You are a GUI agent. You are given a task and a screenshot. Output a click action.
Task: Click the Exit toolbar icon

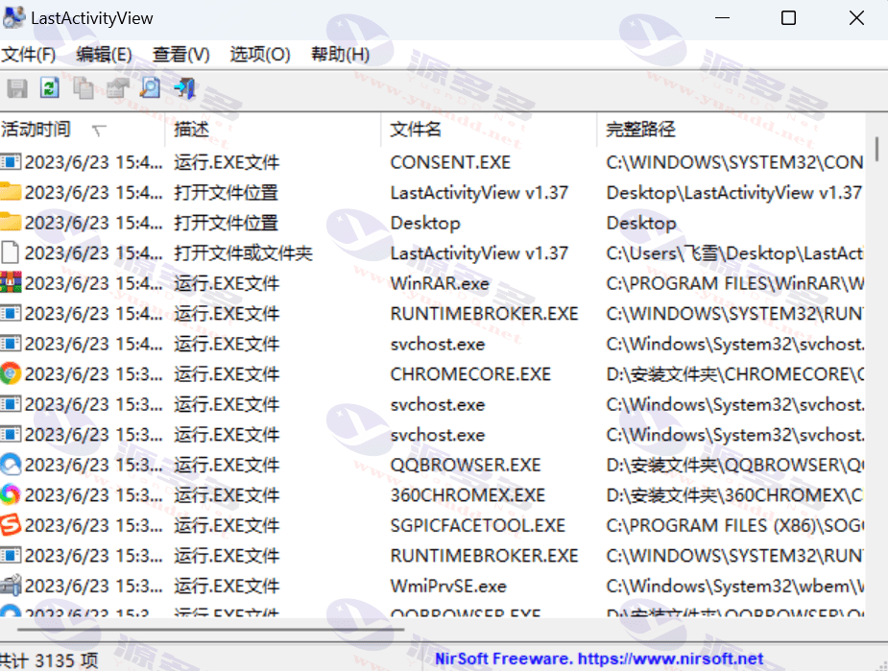pyautogui.click(x=184, y=88)
